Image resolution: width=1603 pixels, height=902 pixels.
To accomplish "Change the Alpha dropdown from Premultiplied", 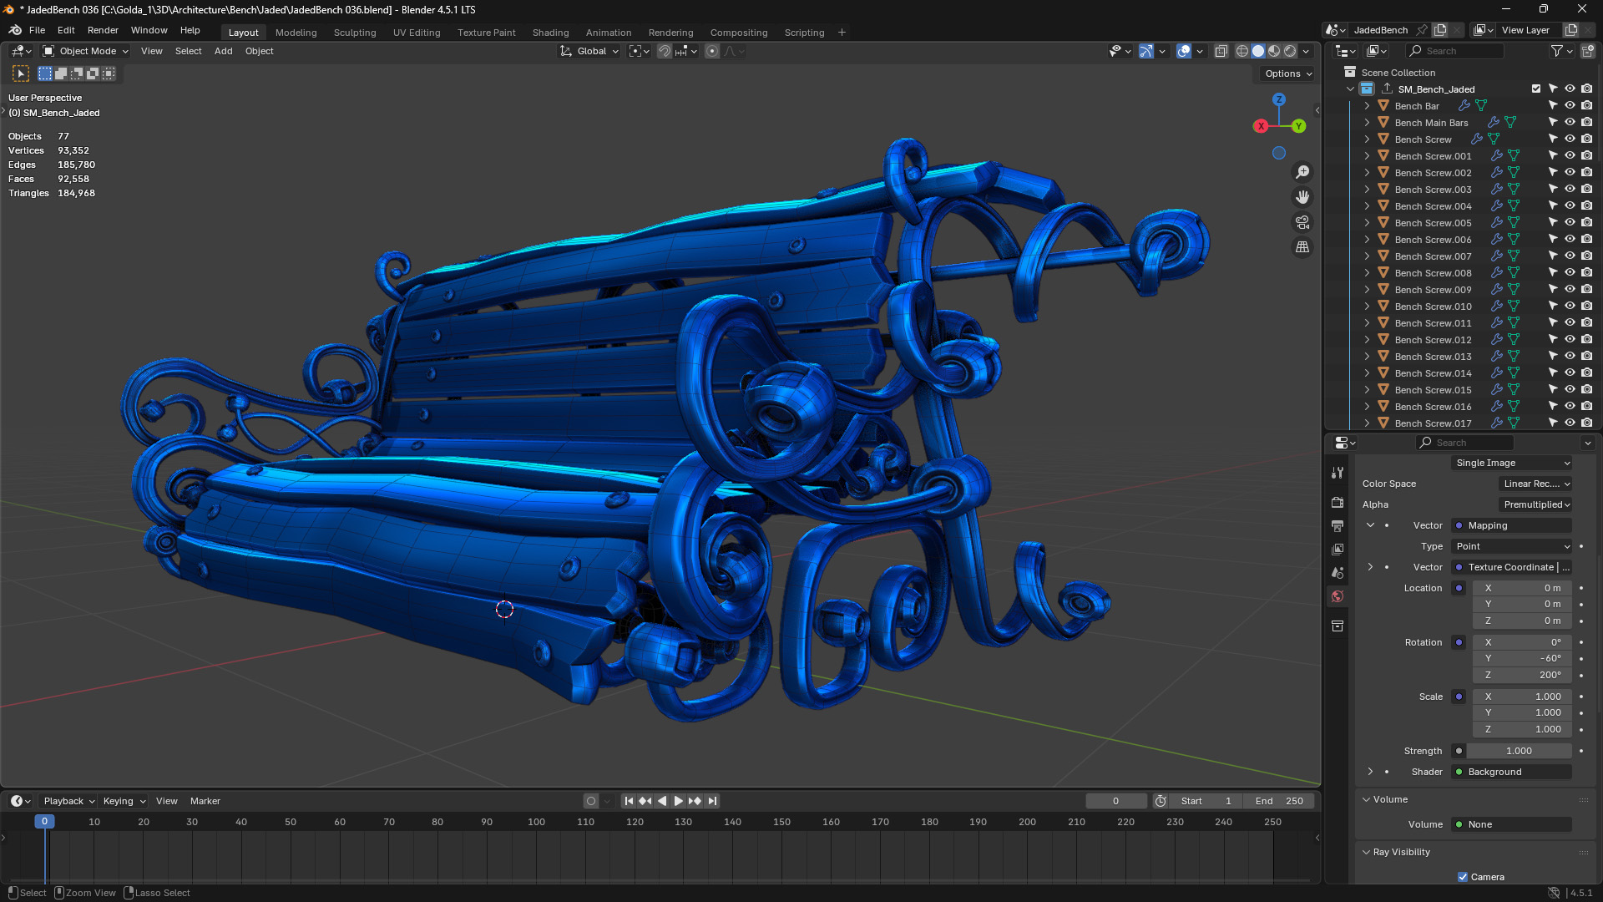I will [x=1535, y=504].
